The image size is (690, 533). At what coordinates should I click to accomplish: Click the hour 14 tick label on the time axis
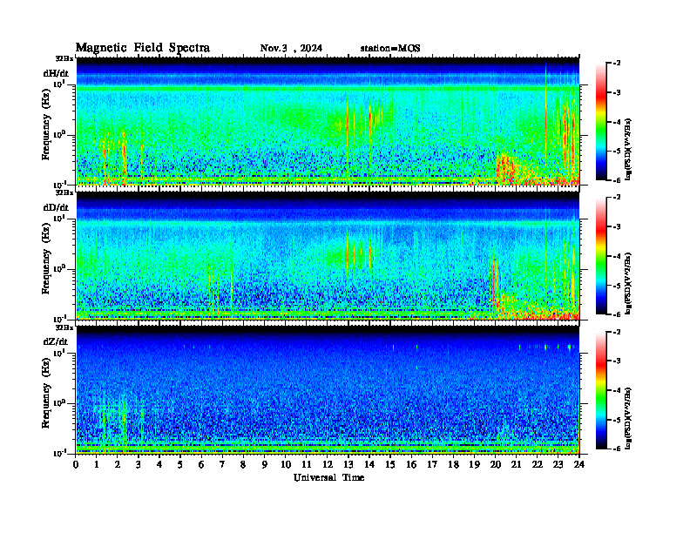(369, 464)
